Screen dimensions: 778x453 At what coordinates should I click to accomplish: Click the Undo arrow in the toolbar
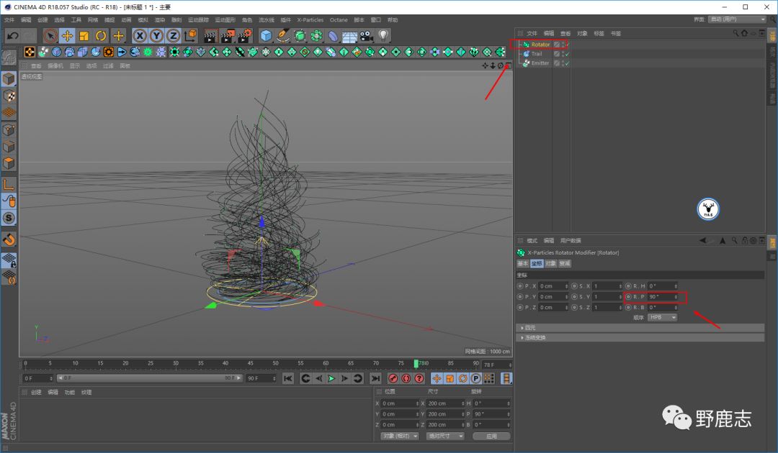[x=12, y=35]
